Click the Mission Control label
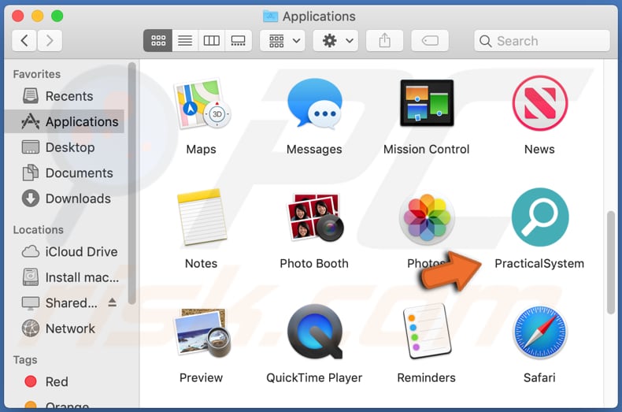Viewport: 622px width, 412px height. pyautogui.click(x=427, y=149)
